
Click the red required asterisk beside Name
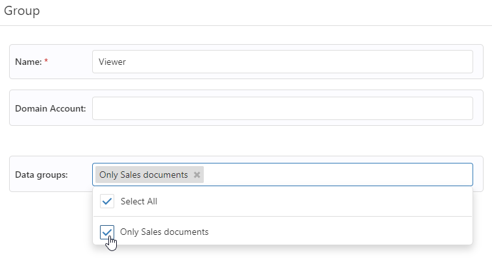(x=46, y=62)
